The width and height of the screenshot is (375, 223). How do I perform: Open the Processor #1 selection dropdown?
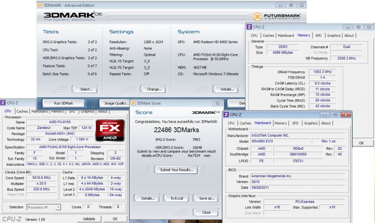coord(58,207)
